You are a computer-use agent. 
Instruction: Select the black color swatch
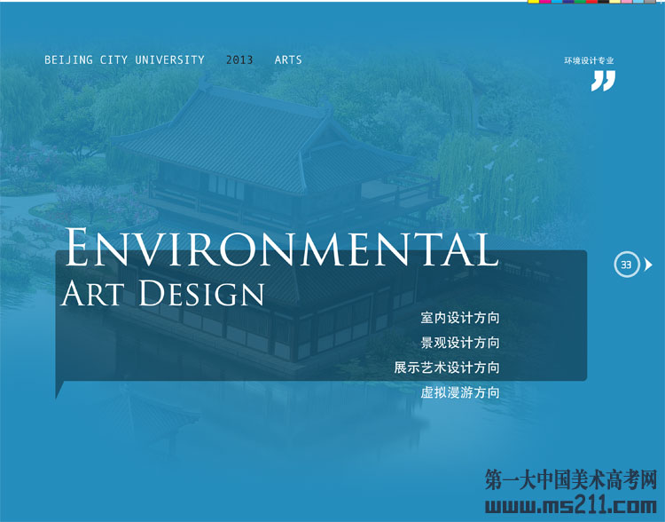tap(603, 2)
